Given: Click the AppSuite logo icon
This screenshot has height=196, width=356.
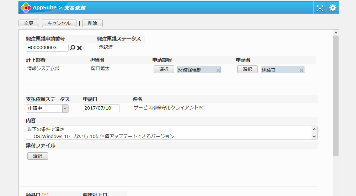Looking at the screenshot, I should pyautogui.click(x=26, y=8).
